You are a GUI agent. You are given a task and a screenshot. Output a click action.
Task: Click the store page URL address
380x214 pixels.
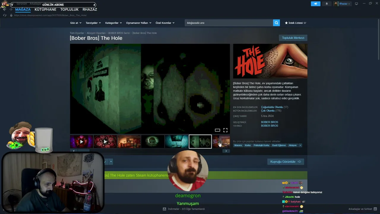click(x=50, y=15)
